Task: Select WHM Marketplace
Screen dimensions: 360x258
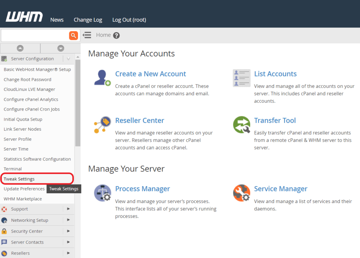Action: click(x=23, y=199)
